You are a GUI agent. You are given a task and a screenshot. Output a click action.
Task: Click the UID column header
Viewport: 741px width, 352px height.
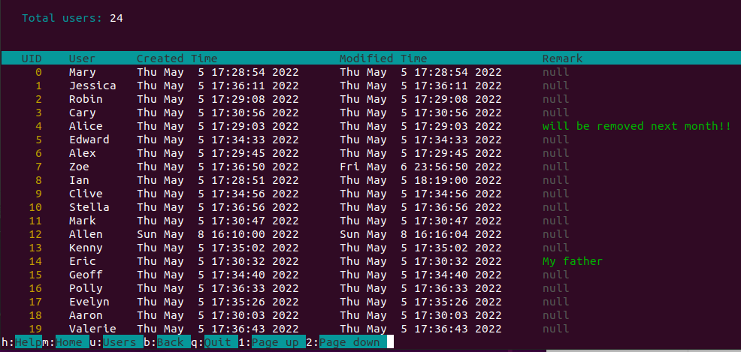(x=32, y=59)
